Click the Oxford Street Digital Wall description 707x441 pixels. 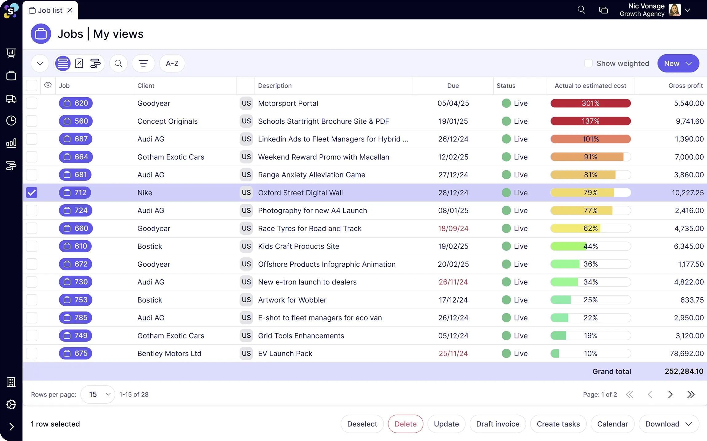click(x=300, y=193)
